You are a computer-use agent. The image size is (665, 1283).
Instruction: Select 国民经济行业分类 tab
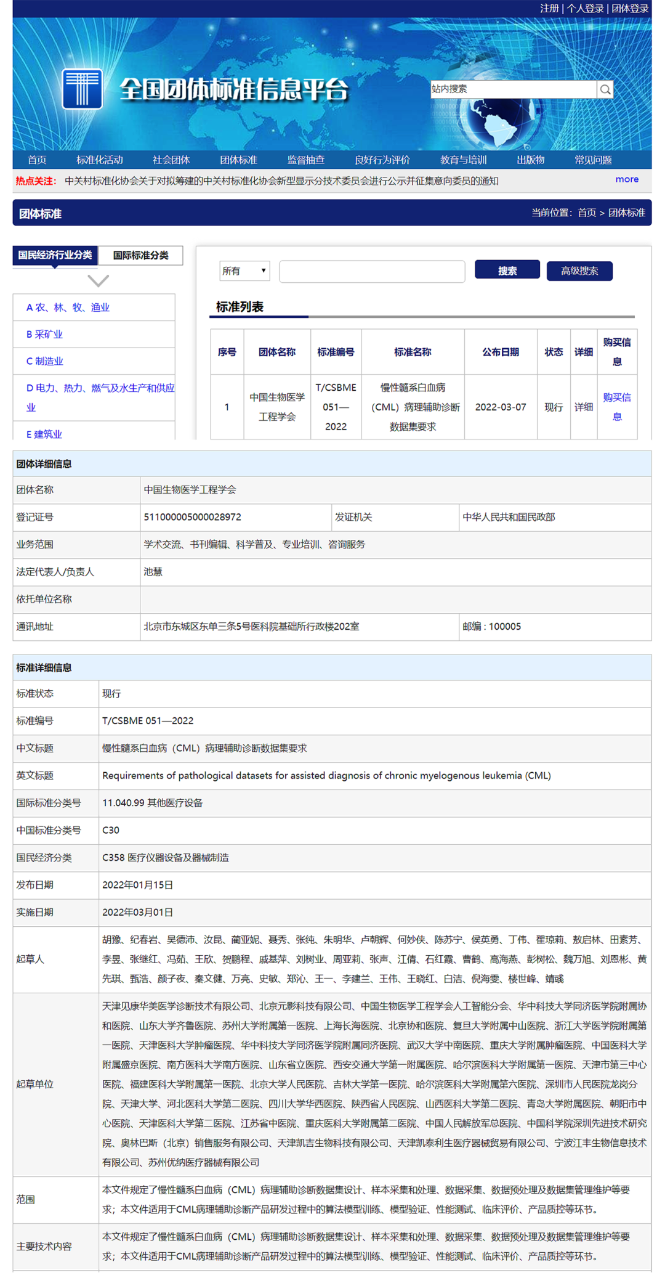tap(55, 255)
